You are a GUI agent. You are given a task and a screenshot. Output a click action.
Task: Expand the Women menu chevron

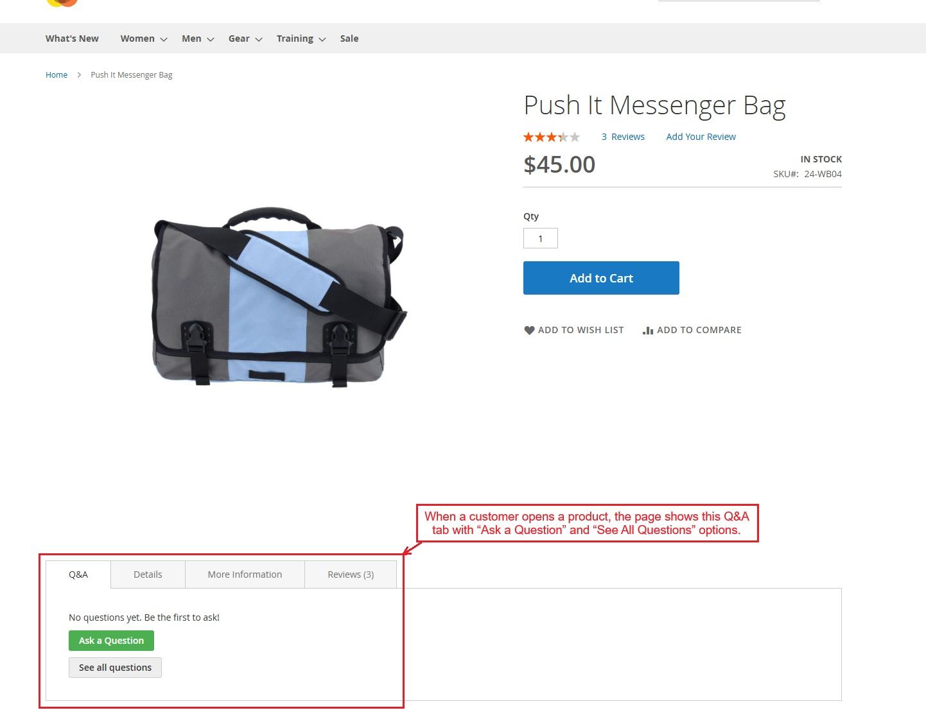pos(164,39)
